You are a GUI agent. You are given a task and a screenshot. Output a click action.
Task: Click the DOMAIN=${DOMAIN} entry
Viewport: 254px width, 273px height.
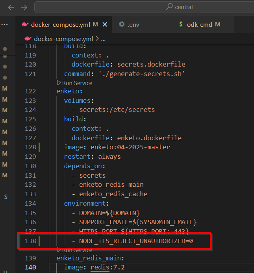click(109, 213)
